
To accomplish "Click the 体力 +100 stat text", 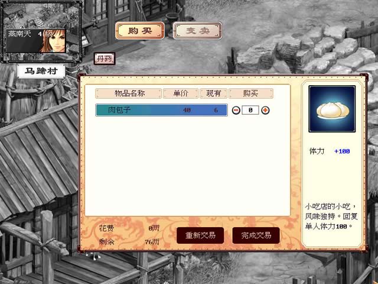I will click(330, 151).
